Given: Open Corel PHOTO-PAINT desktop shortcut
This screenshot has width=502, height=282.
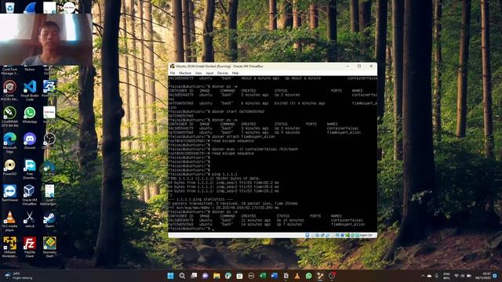Looking at the screenshot, I should click(9, 91).
